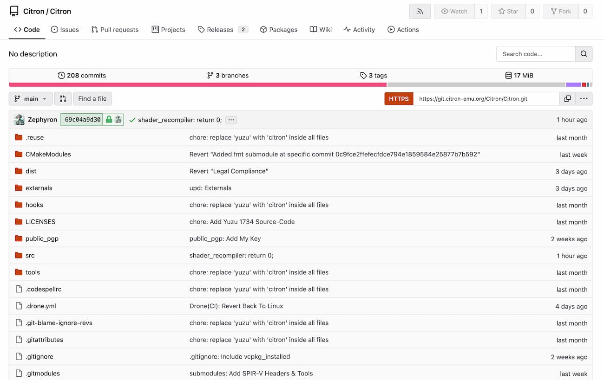Click the LICENSES folder icon
The height and width of the screenshot is (380, 604).
coord(19,222)
